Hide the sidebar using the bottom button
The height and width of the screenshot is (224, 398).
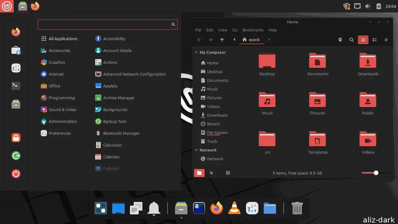pyautogui.click(x=228, y=173)
